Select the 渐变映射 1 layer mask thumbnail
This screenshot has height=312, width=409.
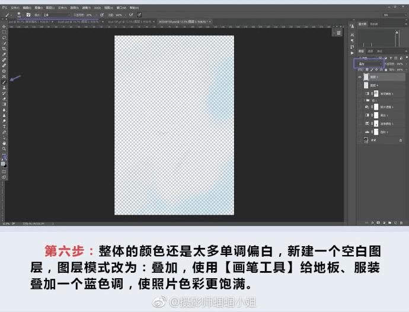[x=376, y=93]
